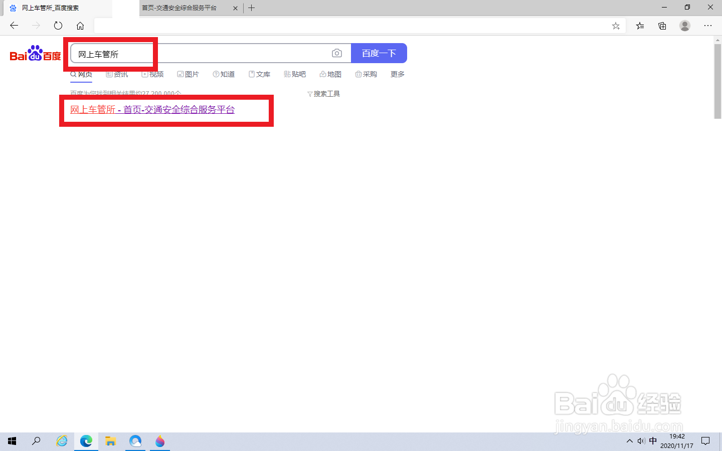Select the 资讯 search category
Image resolution: width=722 pixels, height=451 pixels.
pyautogui.click(x=117, y=74)
